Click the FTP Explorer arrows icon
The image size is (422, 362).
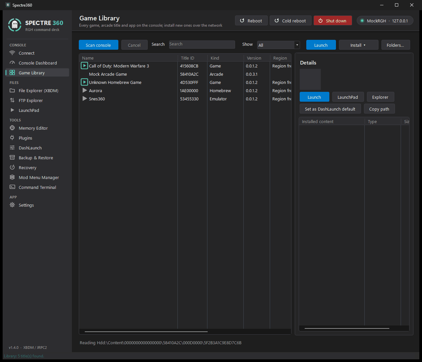(12, 100)
